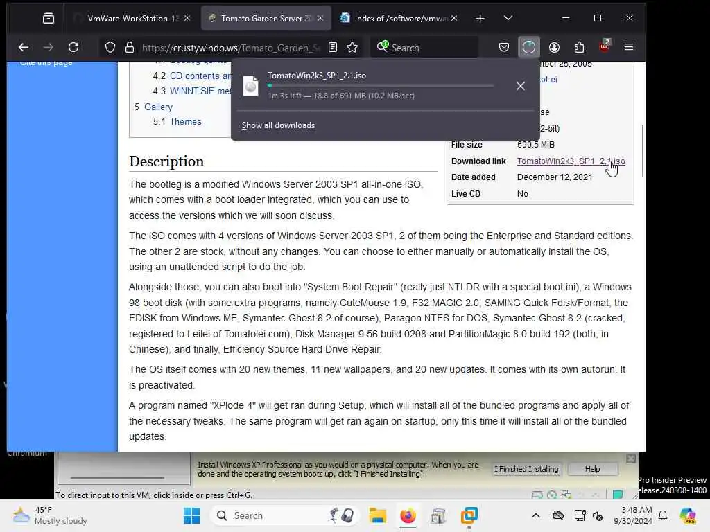Open site security padlock info
Screen dimensions: 710x532
point(130,48)
